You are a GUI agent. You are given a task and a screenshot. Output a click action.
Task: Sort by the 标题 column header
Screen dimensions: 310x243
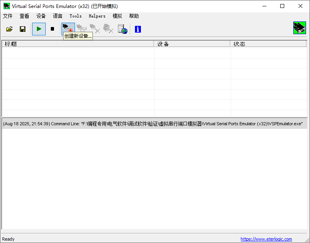[78, 44]
